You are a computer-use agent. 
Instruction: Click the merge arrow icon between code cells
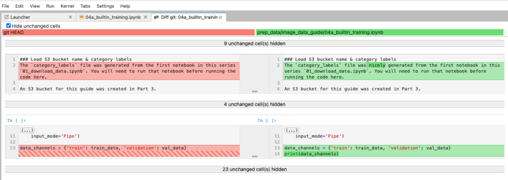pos(254,156)
